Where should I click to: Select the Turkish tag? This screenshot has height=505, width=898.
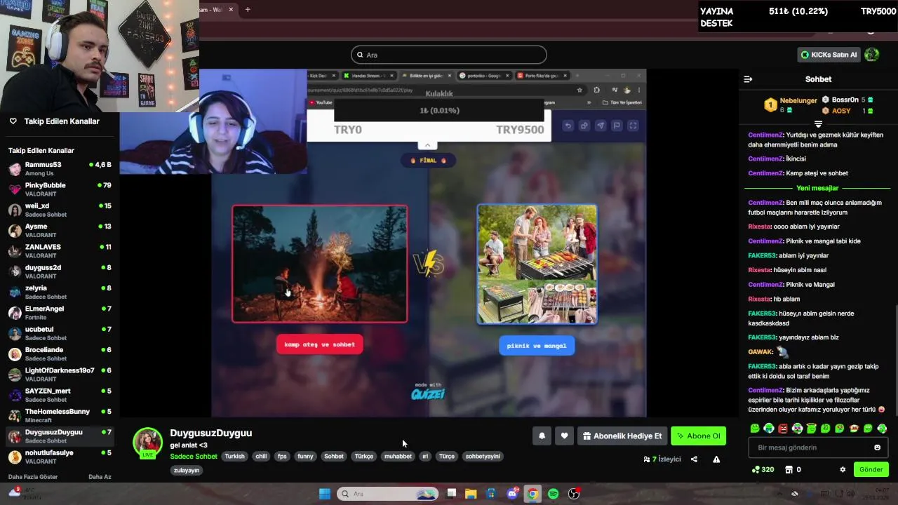235,457
